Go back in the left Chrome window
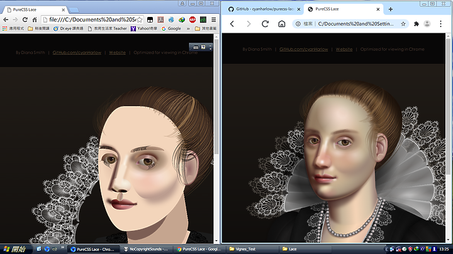The image size is (453, 254). [x=6, y=19]
